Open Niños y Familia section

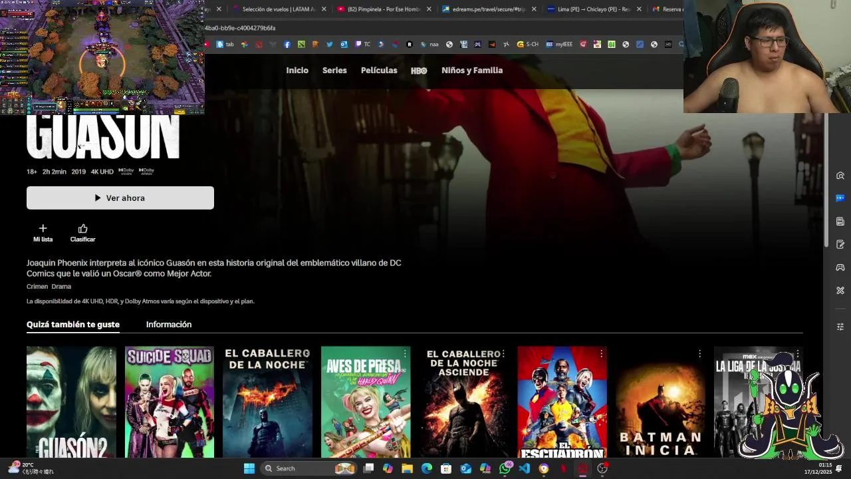[472, 71]
